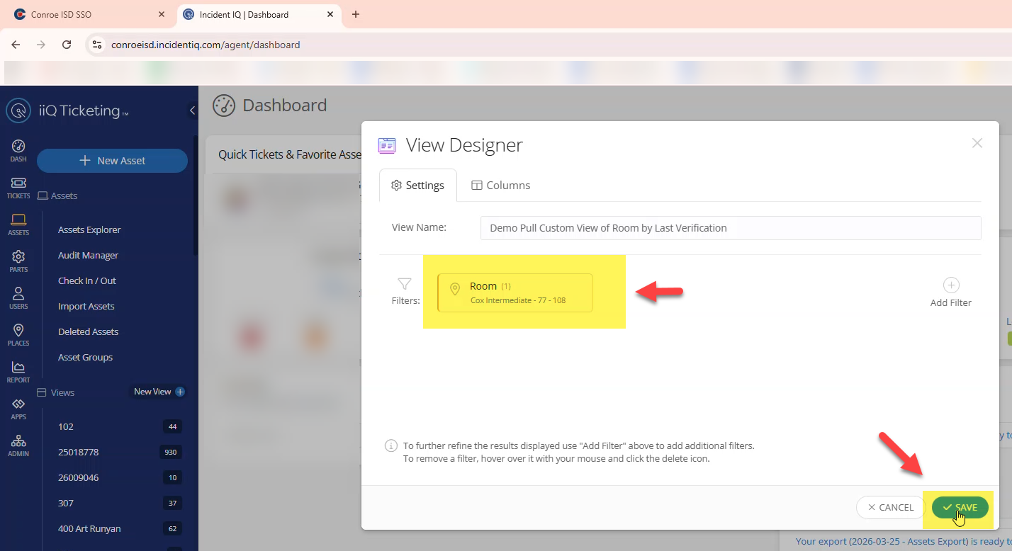Click the View Name input field
This screenshot has height=551, width=1012.
[730, 228]
